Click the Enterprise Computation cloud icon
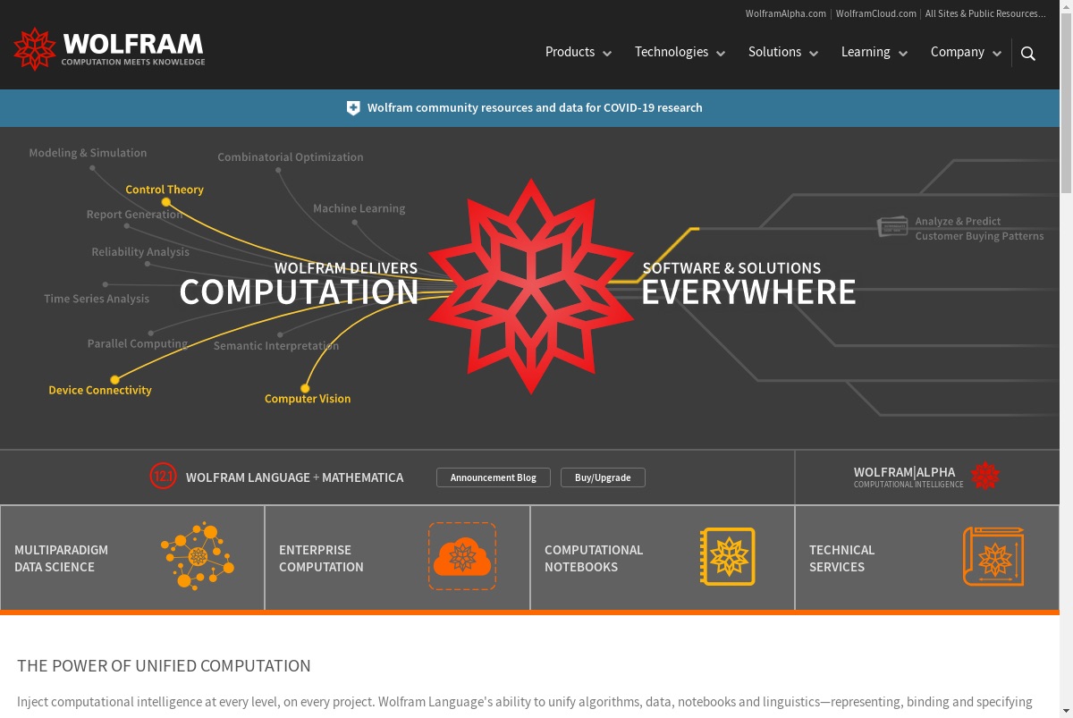 [x=462, y=556]
